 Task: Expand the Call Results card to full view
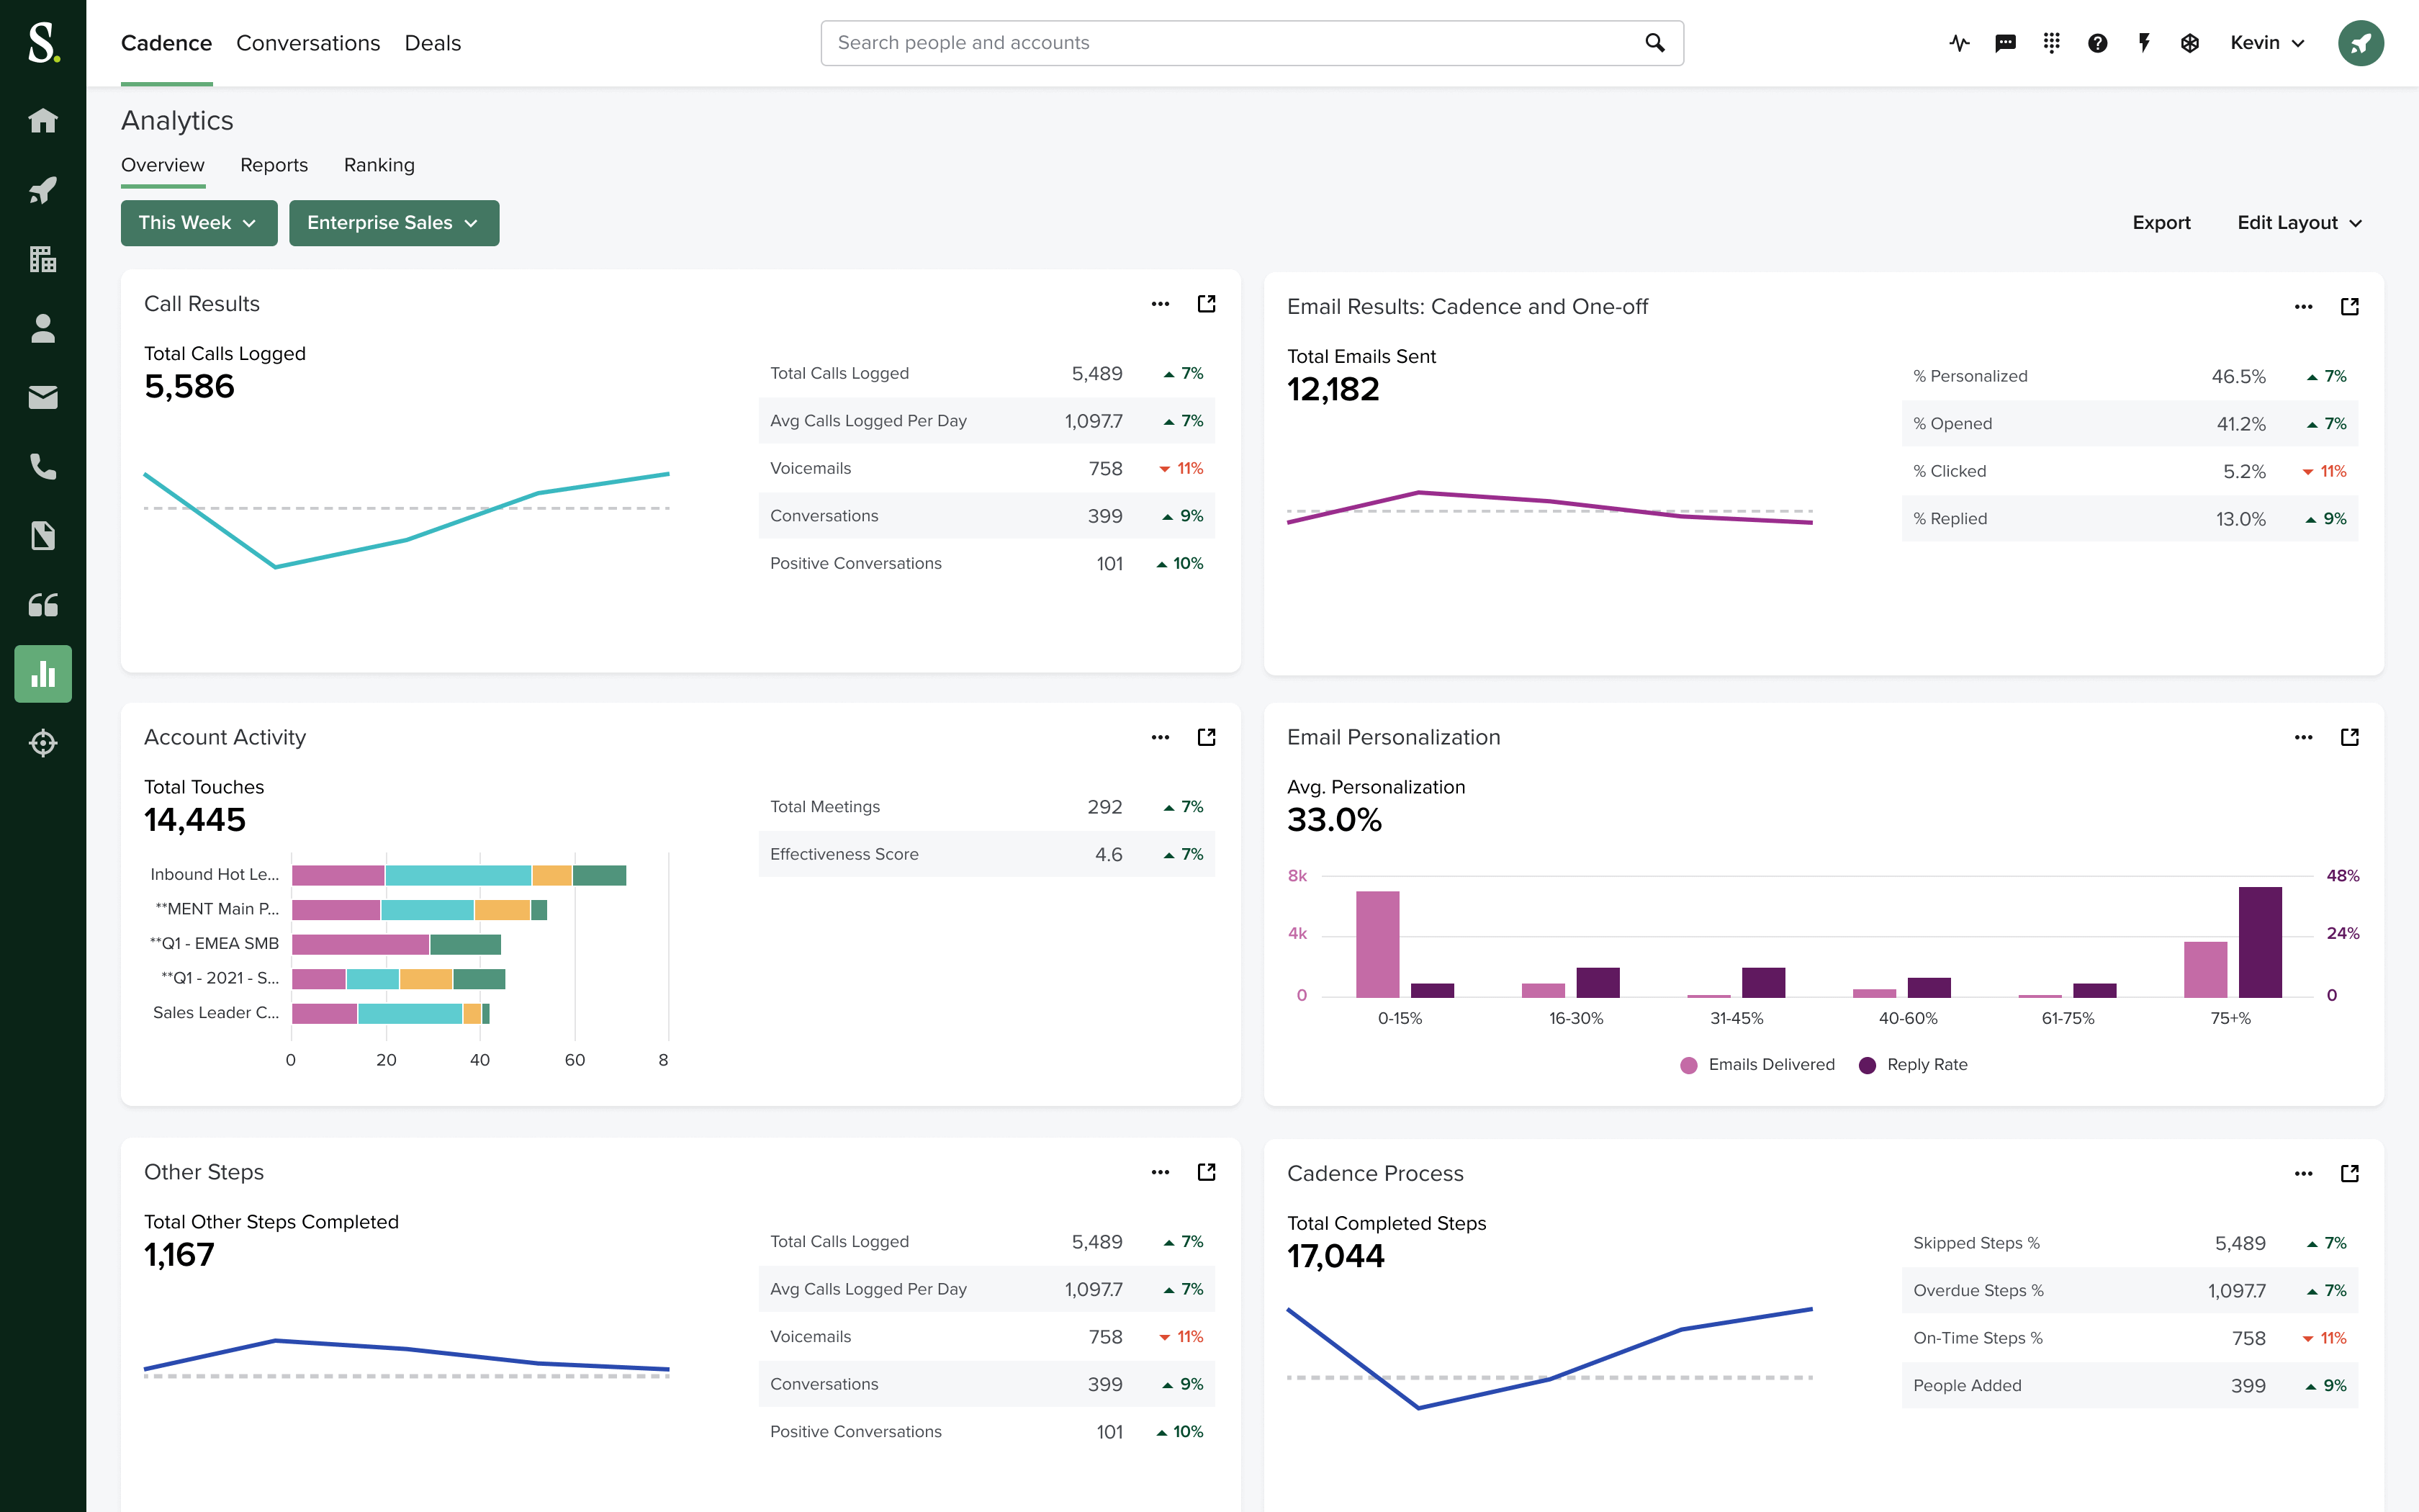tap(1207, 303)
